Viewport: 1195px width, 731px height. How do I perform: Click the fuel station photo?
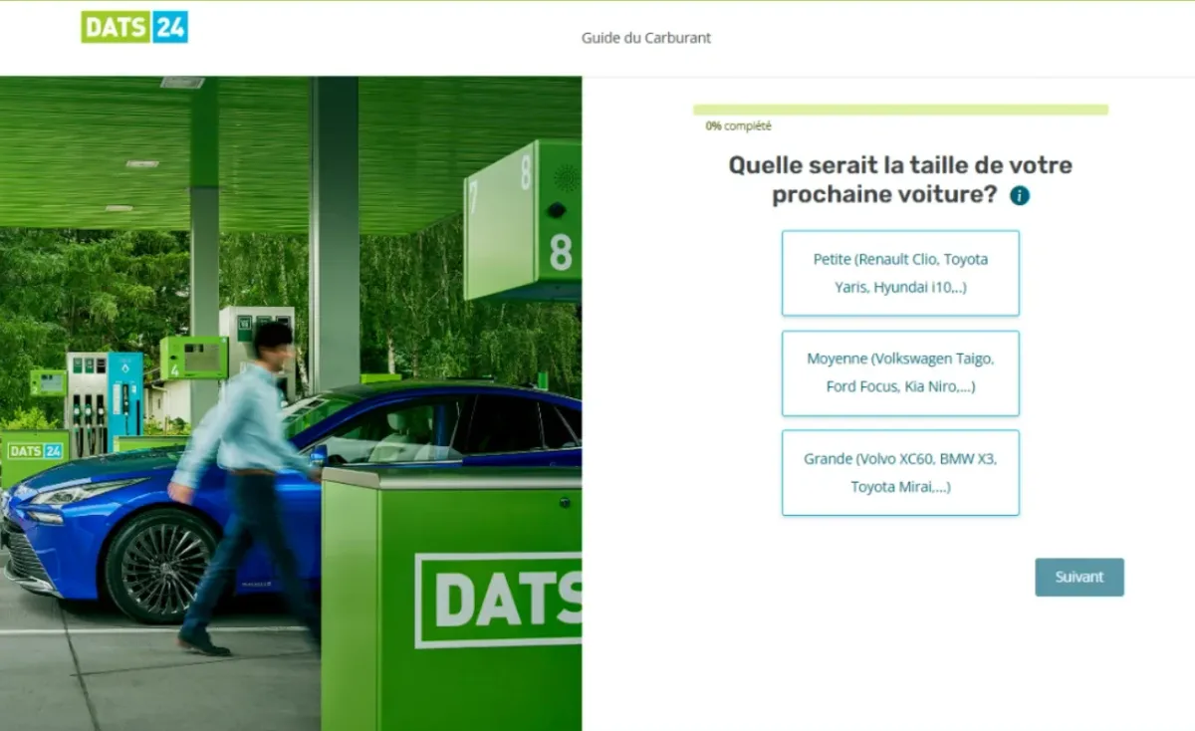[291, 403]
